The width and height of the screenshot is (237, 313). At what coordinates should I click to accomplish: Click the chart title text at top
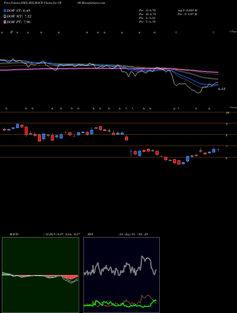[x=55, y=3]
